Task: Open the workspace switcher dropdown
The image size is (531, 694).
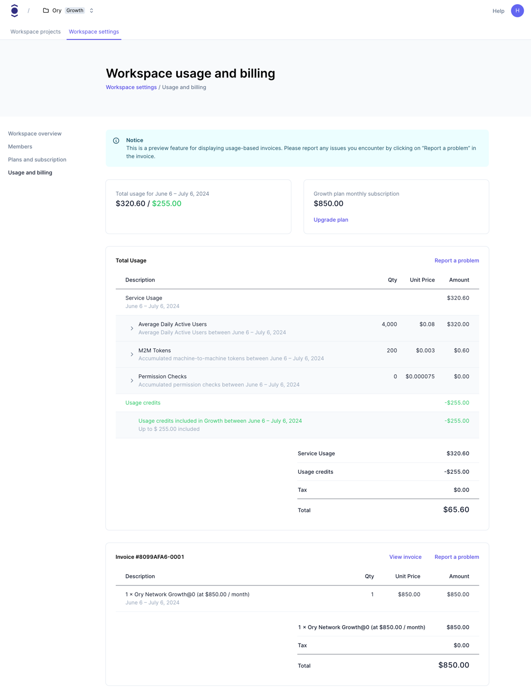Action: pos(91,10)
